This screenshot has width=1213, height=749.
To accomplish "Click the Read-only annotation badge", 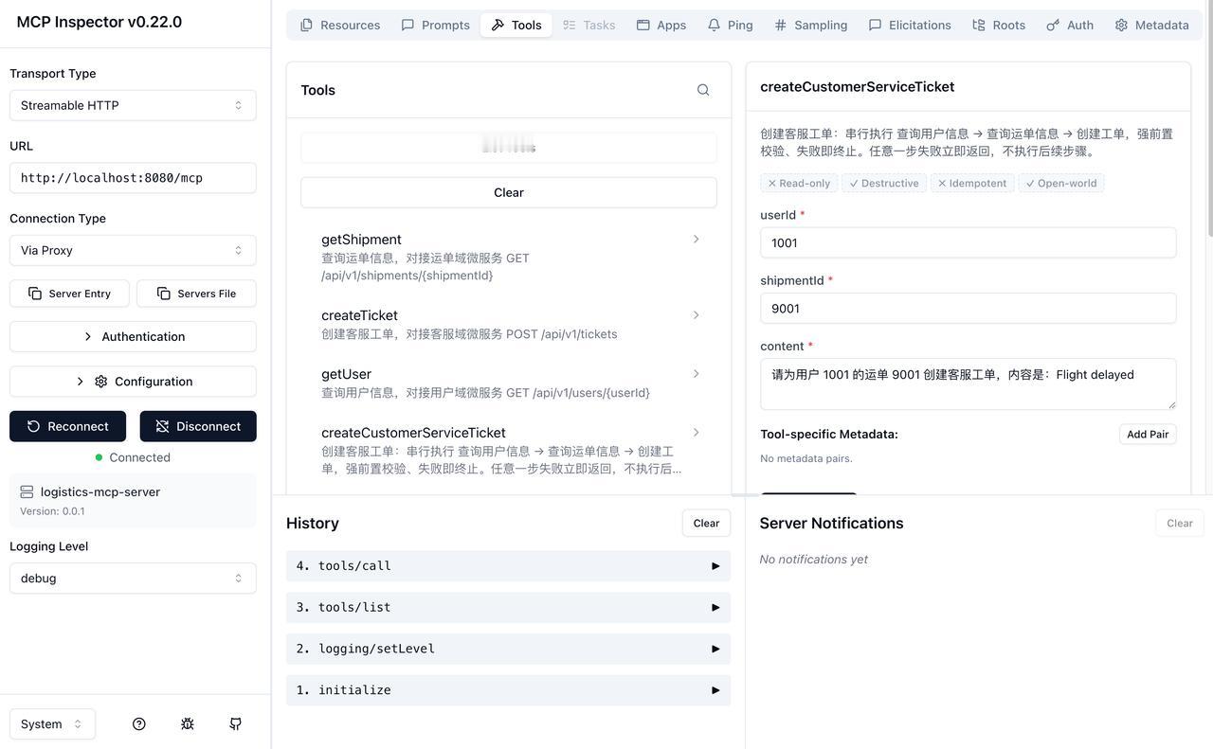I will pos(798,183).
